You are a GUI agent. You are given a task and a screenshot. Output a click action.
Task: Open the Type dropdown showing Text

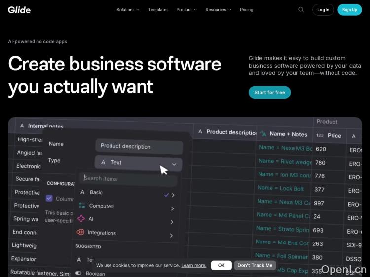click(x=138, y=163)
